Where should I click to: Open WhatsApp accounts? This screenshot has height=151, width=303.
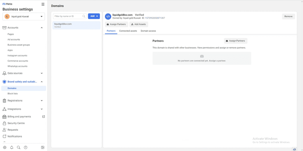[x=17, y=66]
